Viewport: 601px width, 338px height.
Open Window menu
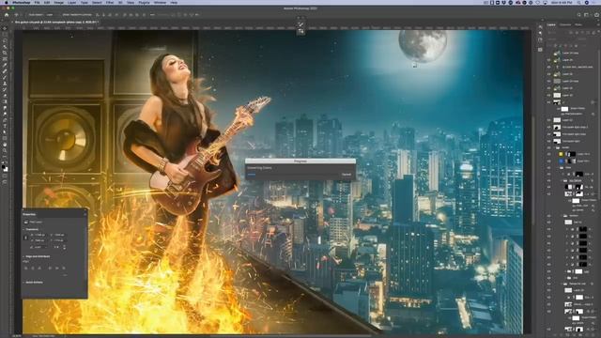click(160, 2)
